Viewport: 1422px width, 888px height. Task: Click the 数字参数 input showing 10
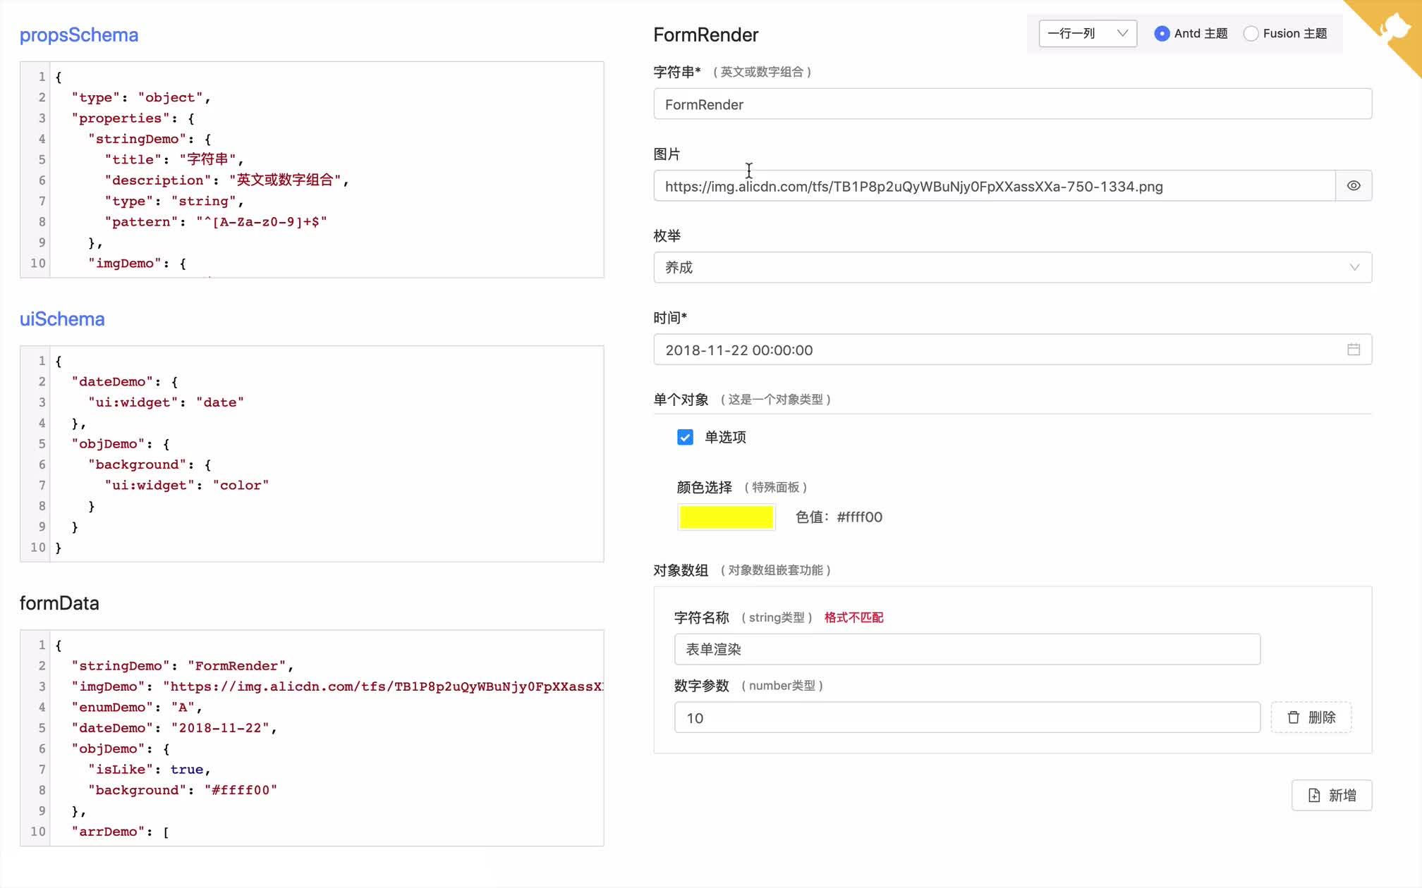(966, 717)
